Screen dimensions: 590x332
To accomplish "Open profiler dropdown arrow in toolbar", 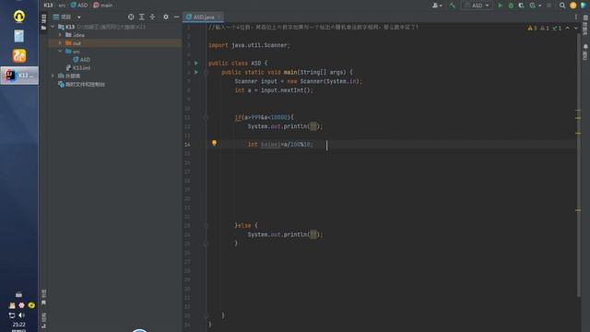I will point(539,6).
